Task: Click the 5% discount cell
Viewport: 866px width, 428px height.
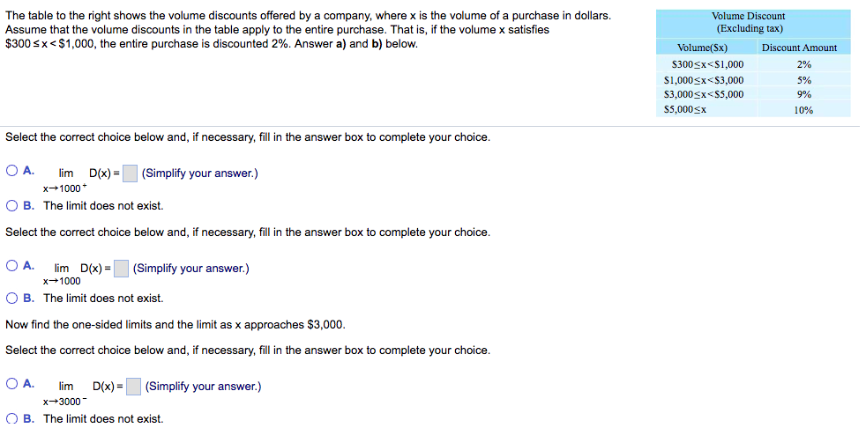Action: pyautogui.click(x=803, y=80)
